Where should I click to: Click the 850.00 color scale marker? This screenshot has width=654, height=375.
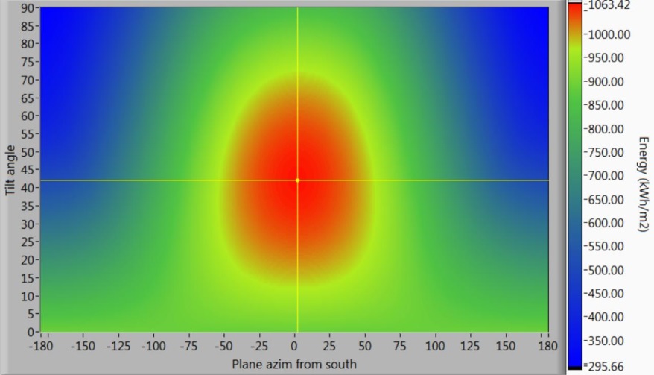pos(606,105)
